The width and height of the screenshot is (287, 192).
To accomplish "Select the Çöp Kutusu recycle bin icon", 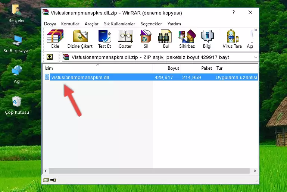I will click(17, 106).
